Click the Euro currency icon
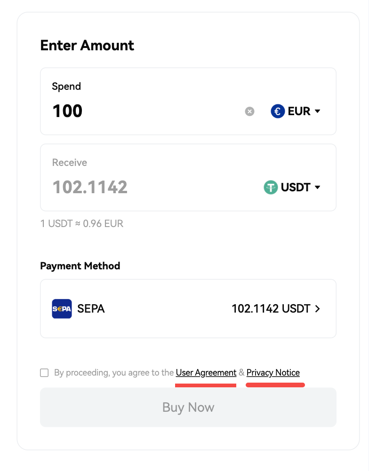This screenshot has height=471, width=369. pos(278,111)
